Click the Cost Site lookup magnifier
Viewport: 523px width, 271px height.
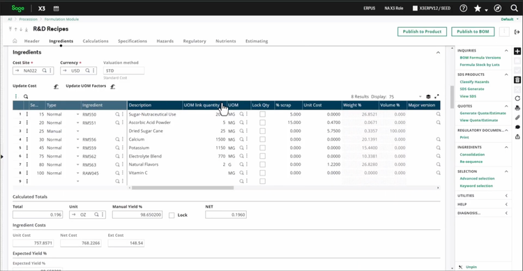(45, 70)
